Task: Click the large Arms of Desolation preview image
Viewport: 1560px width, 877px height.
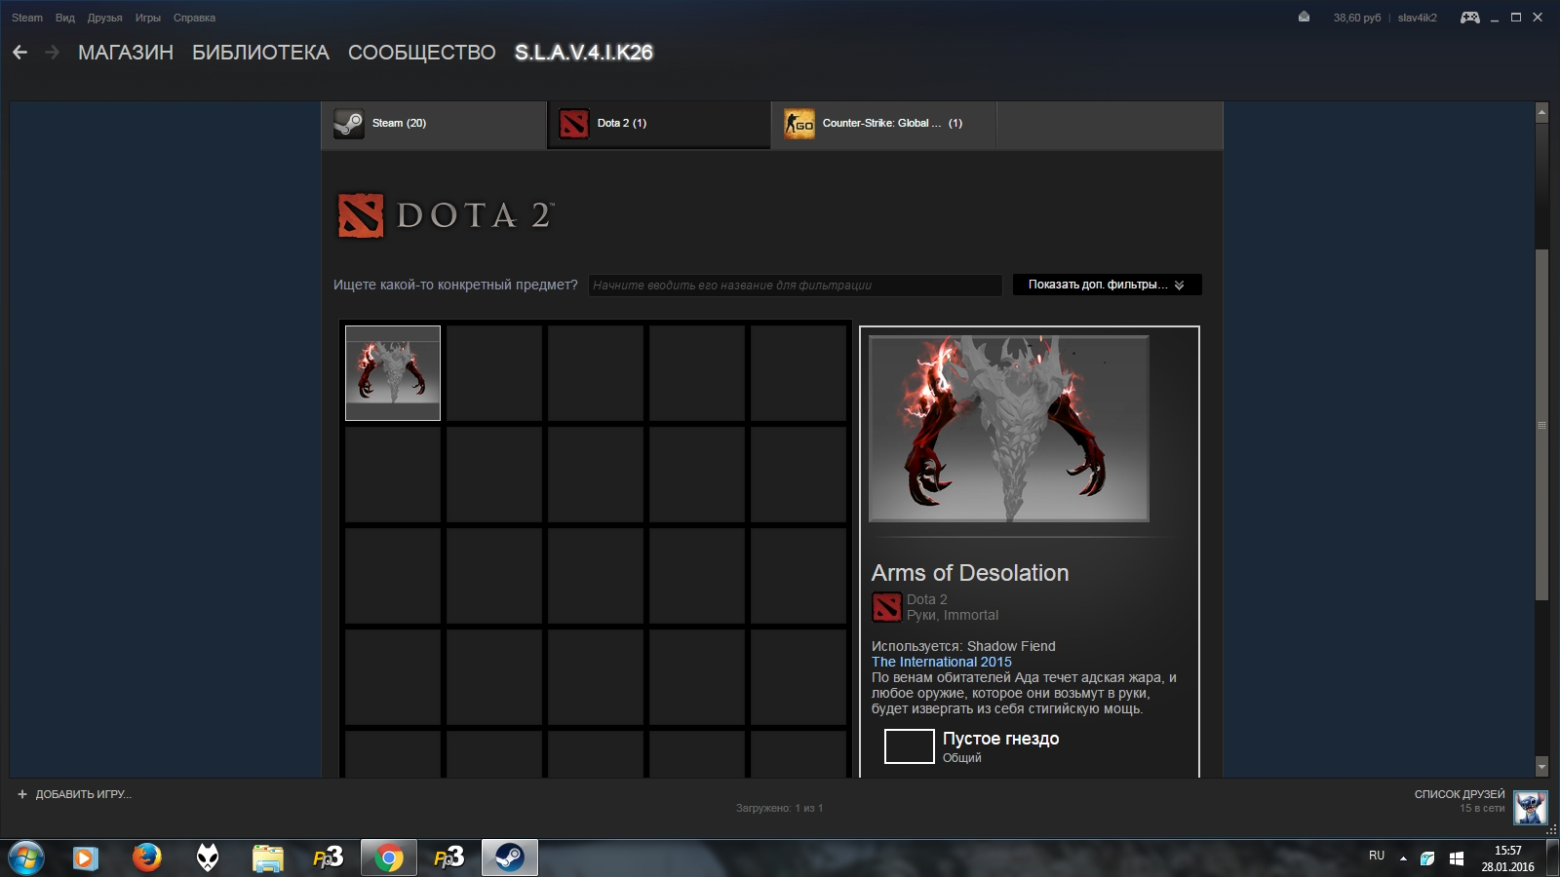Action: click(x=1009, y=429)
